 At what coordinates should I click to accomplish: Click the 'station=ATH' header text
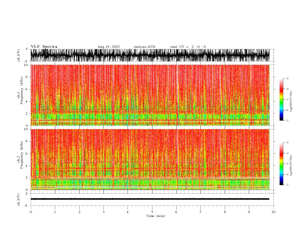click(x=144, y=47)
